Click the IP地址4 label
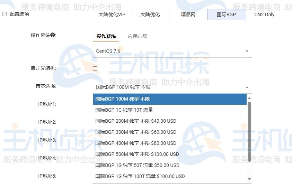 [x=47, y=158]
